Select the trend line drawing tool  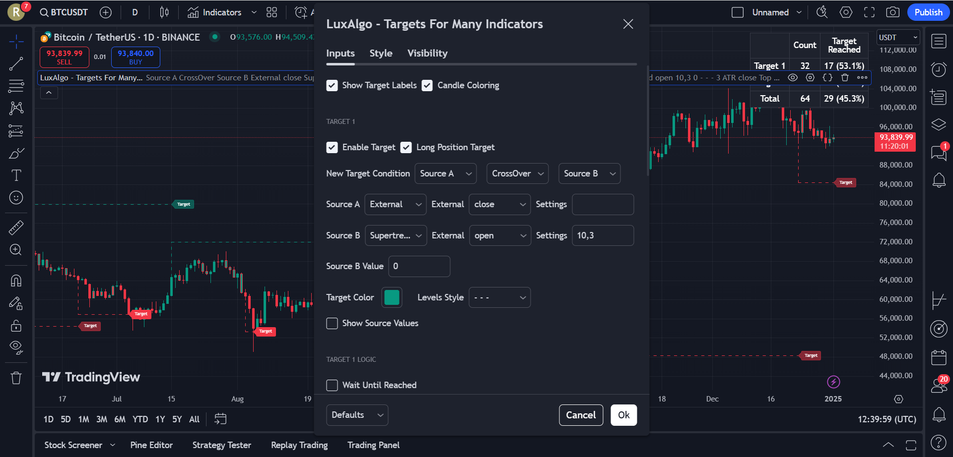click(16, 63)
